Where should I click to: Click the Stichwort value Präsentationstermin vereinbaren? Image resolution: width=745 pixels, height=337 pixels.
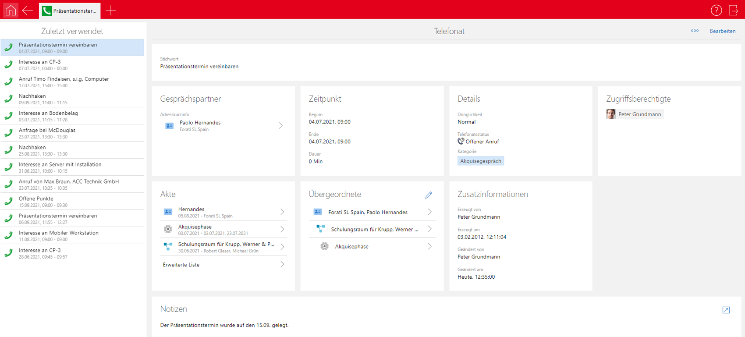[199, 67]
